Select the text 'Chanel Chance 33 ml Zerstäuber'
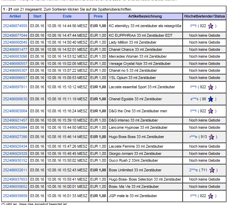The width and height of the screenshot is (229, 205). click(x=135, y=49)
